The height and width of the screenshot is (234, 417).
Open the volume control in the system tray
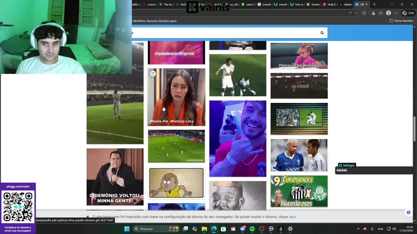point(394,229)
